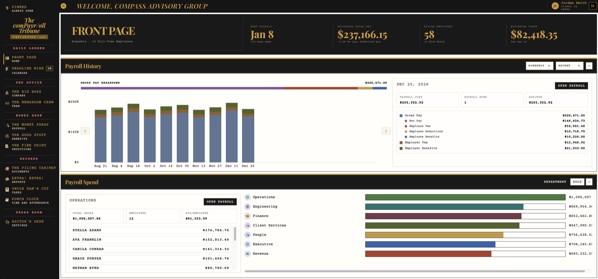Select the Camila Conrad row
598x279 pixels.
(x=151, y=249)
